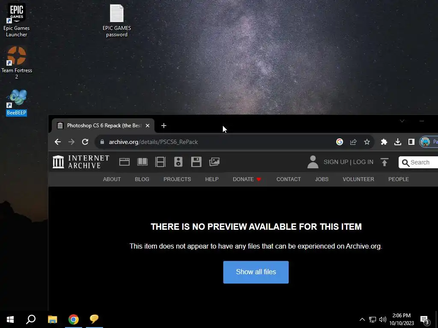Viewport: 438px width, 328px height.
Task: Open Chrome profile avatar
Action: click(425, 142)
